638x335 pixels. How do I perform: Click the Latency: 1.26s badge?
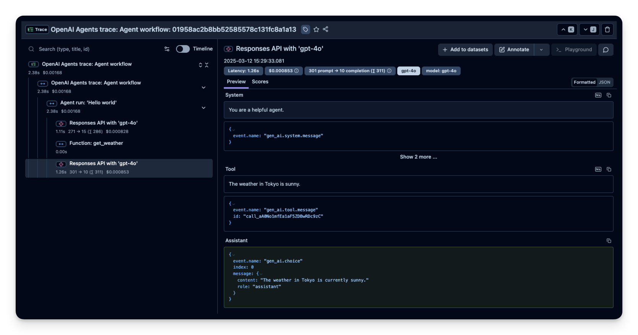coord(243,71)
